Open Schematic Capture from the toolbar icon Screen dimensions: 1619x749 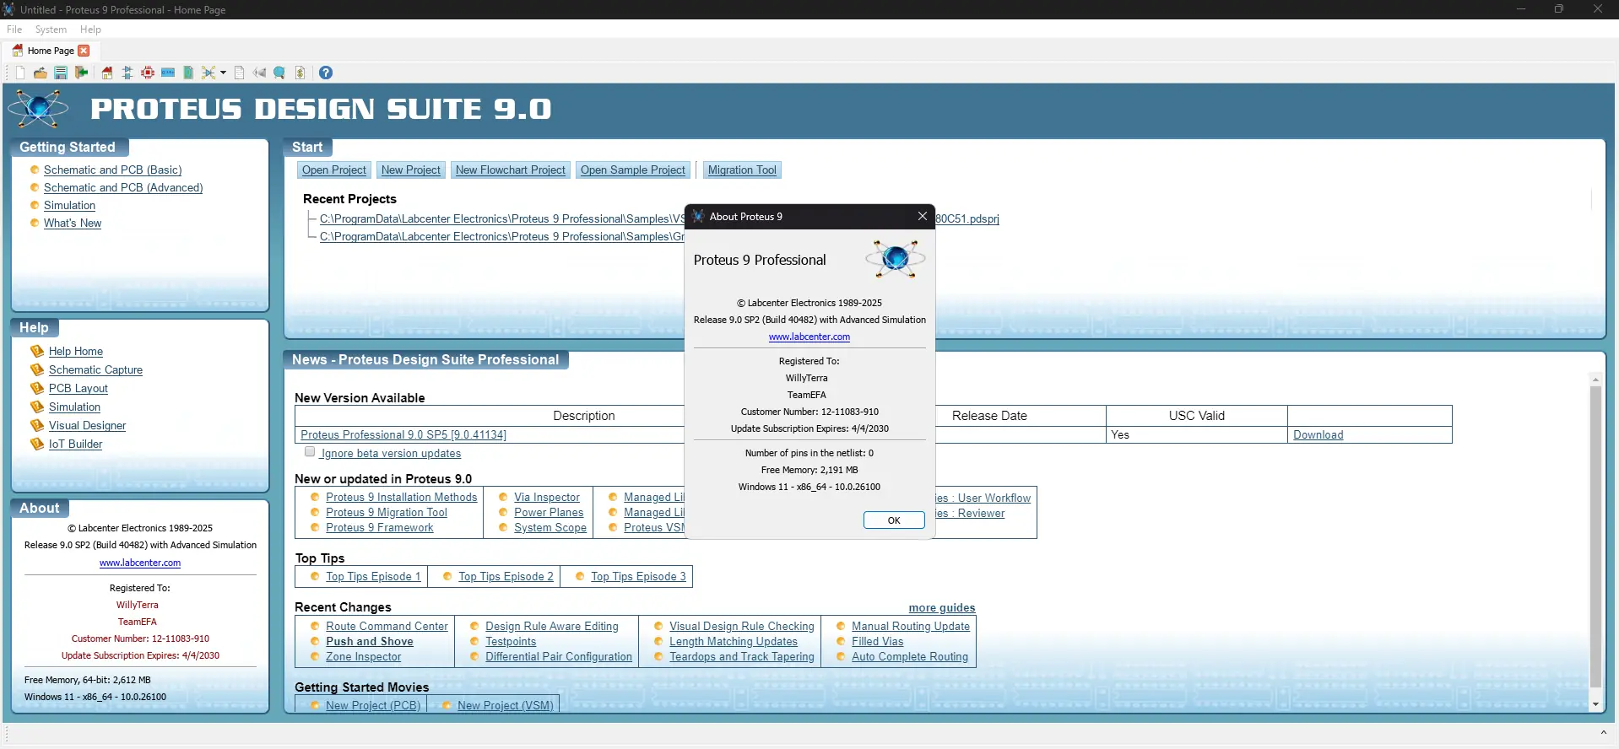coord(127,73)
